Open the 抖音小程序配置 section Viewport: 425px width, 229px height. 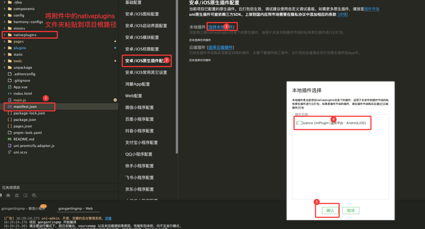click(x=140, y=131)
